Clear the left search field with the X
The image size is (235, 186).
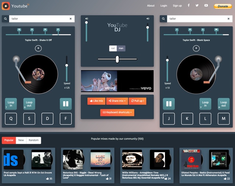pyautogui.click(x=70, y=19)
